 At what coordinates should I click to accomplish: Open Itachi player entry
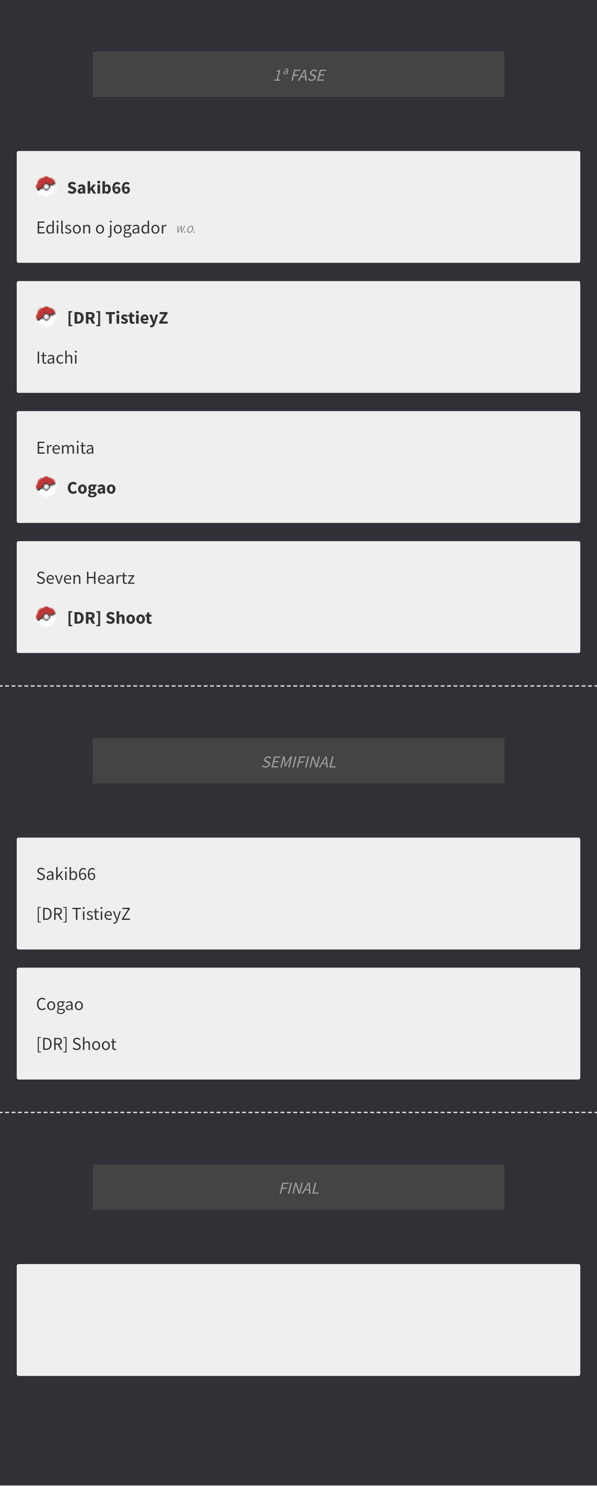pyautogui.click(x=57, y=358)
